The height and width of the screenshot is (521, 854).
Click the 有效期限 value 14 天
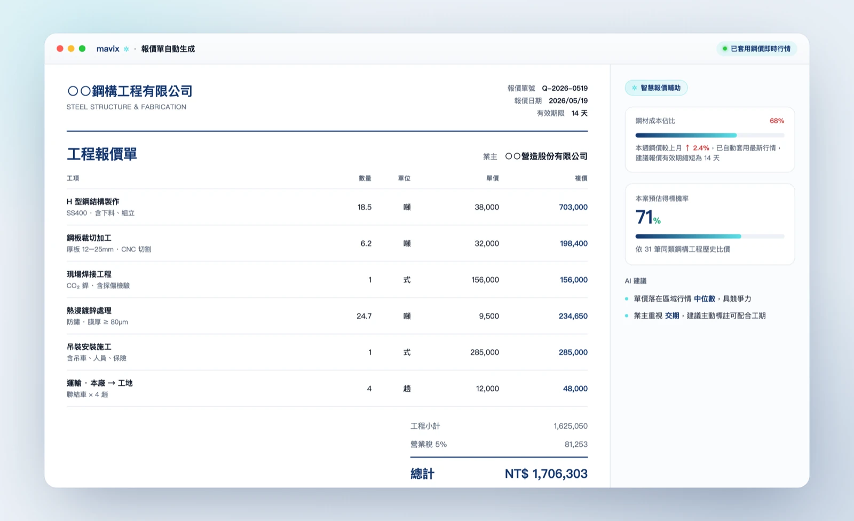pos(579,113)
